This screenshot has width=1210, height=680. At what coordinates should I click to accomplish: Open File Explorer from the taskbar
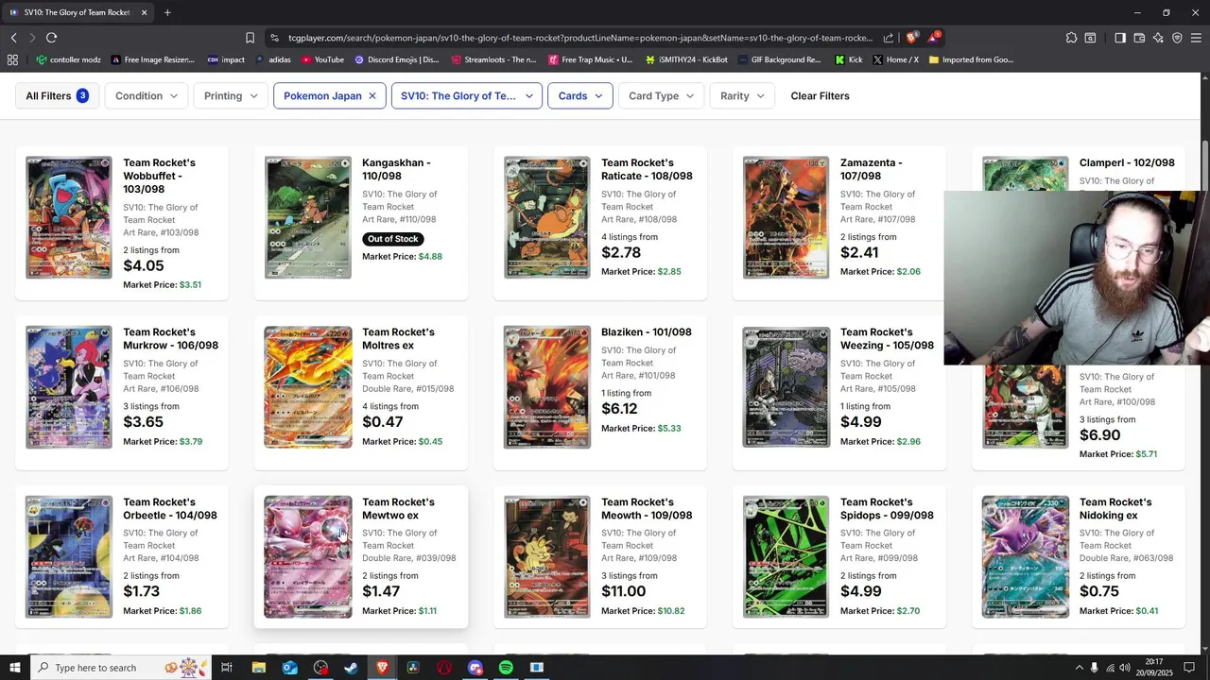[x=258, y=668]
